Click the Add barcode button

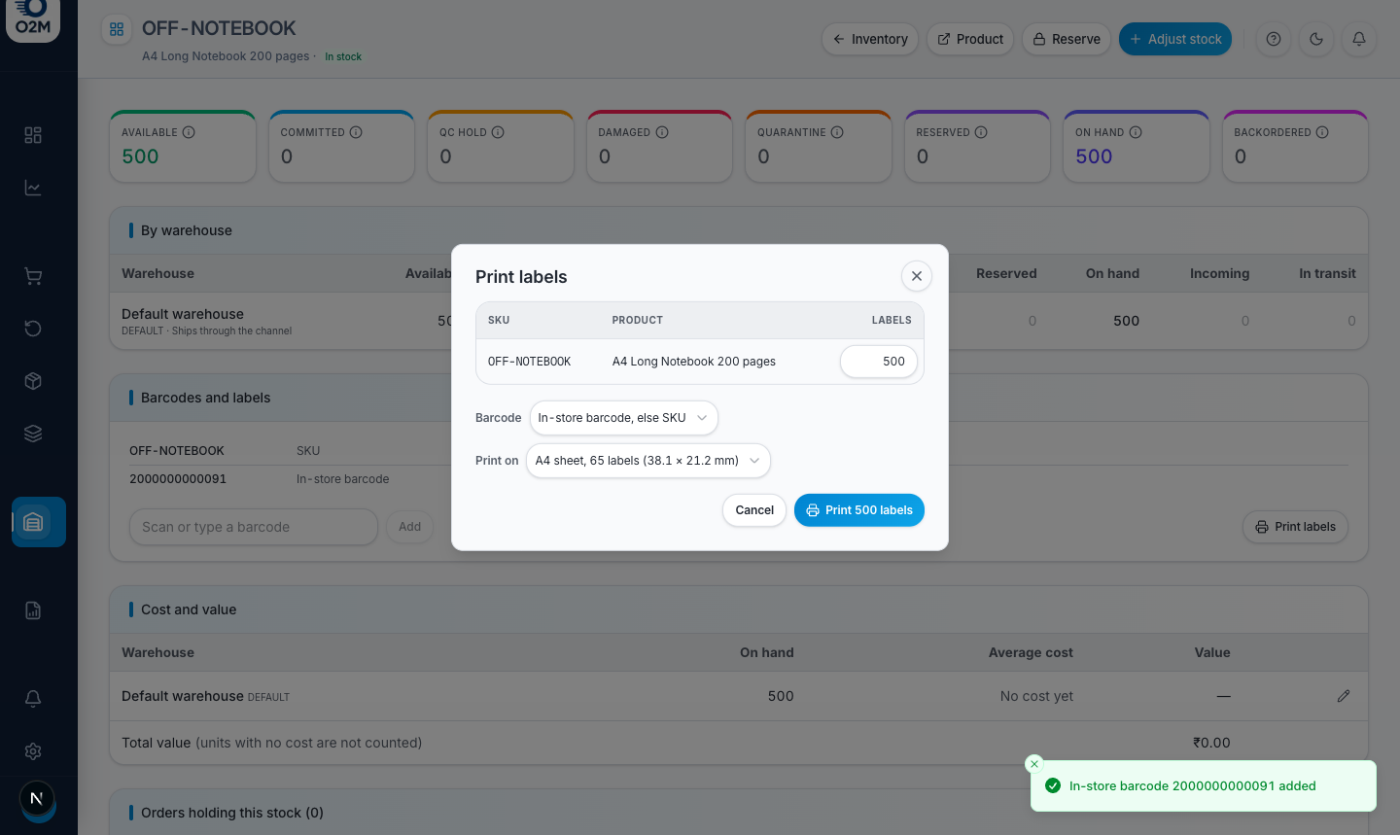pos(410,527)
